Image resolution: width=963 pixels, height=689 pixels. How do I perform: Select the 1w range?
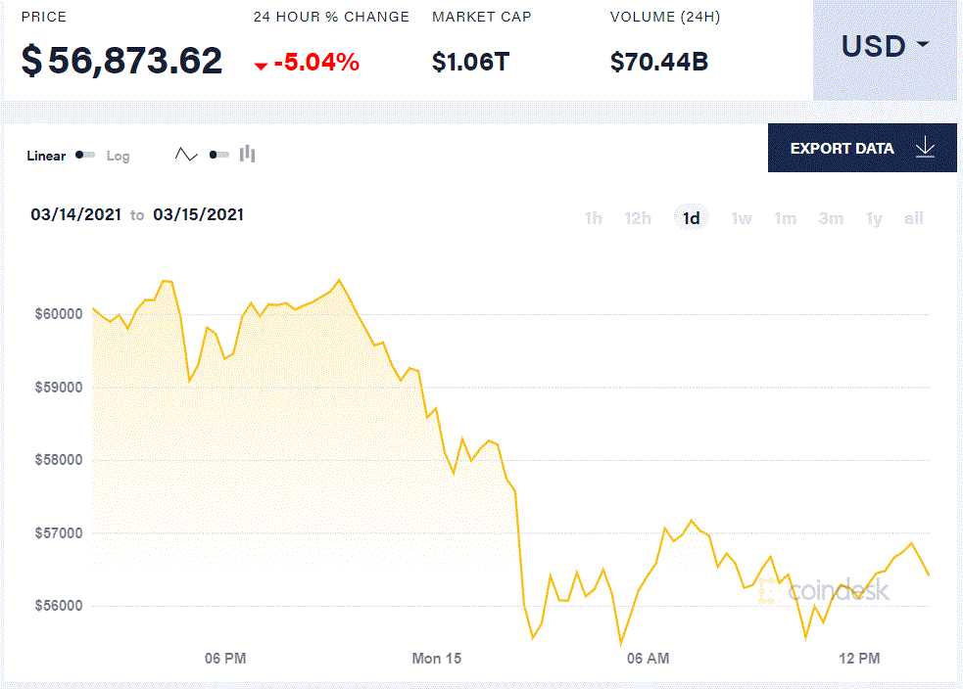(742, 218)
